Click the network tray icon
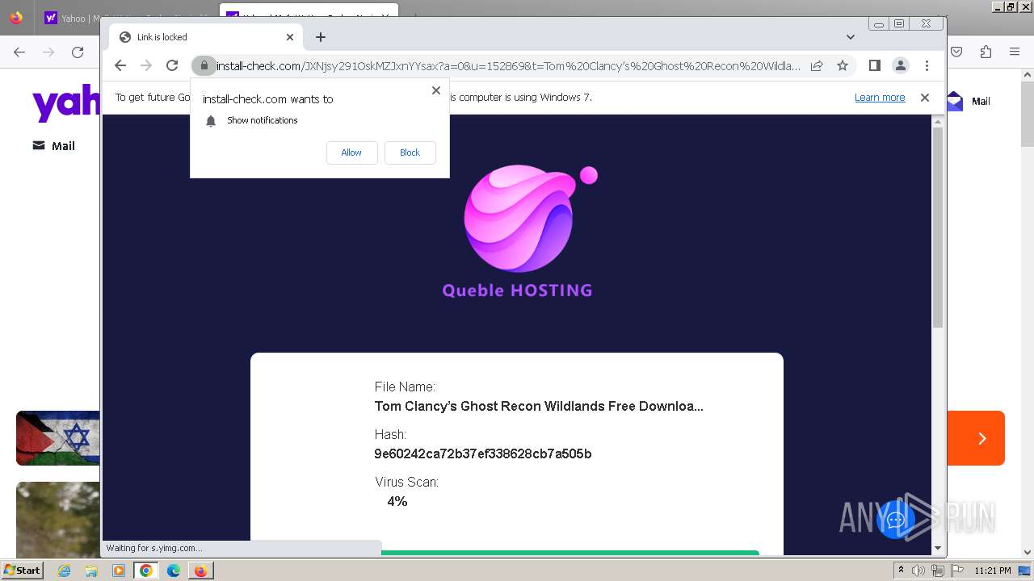The width and height of the screenshot is (1034, 581). (x=938, y=571)
